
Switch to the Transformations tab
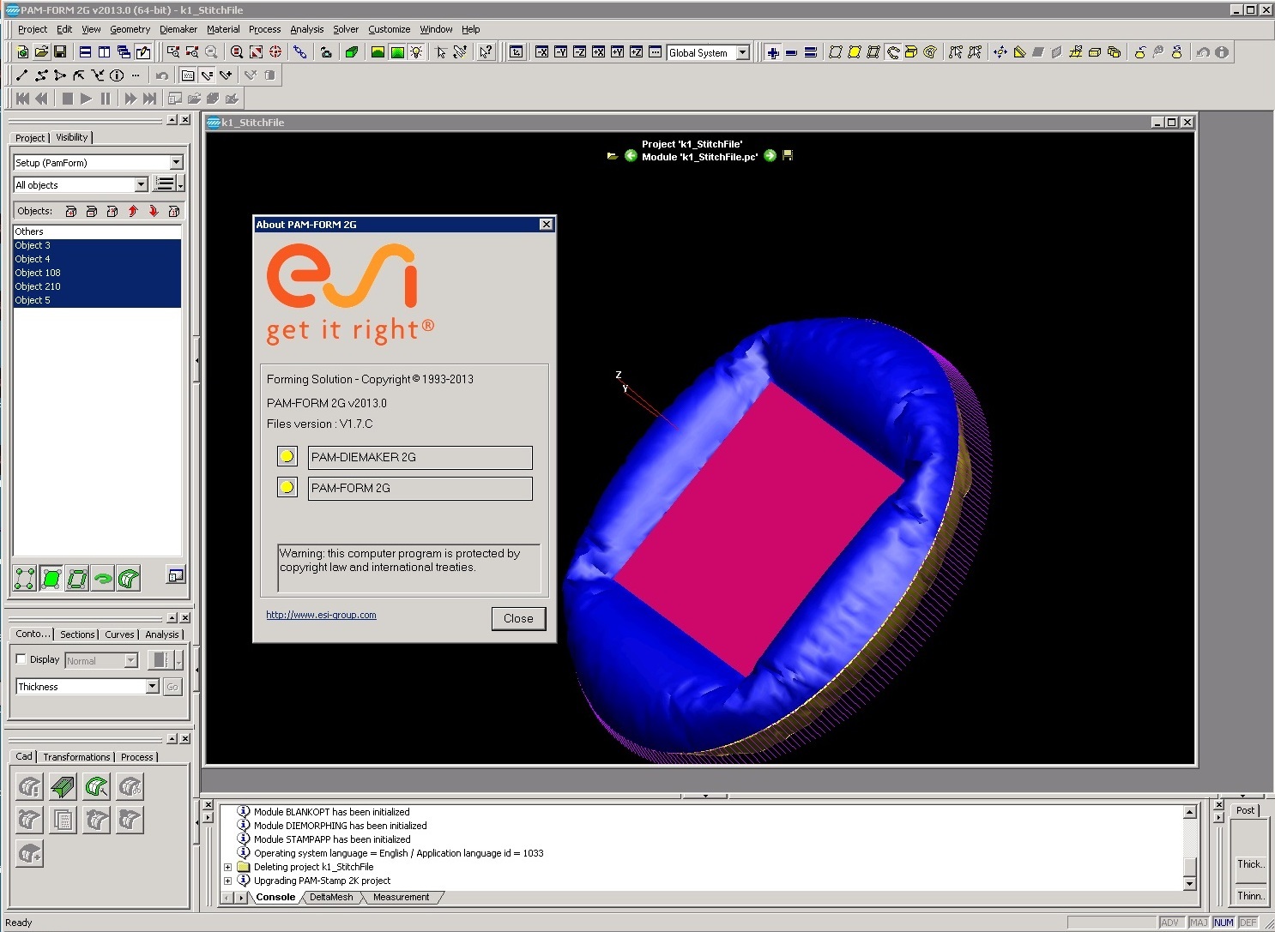point(76,757)
